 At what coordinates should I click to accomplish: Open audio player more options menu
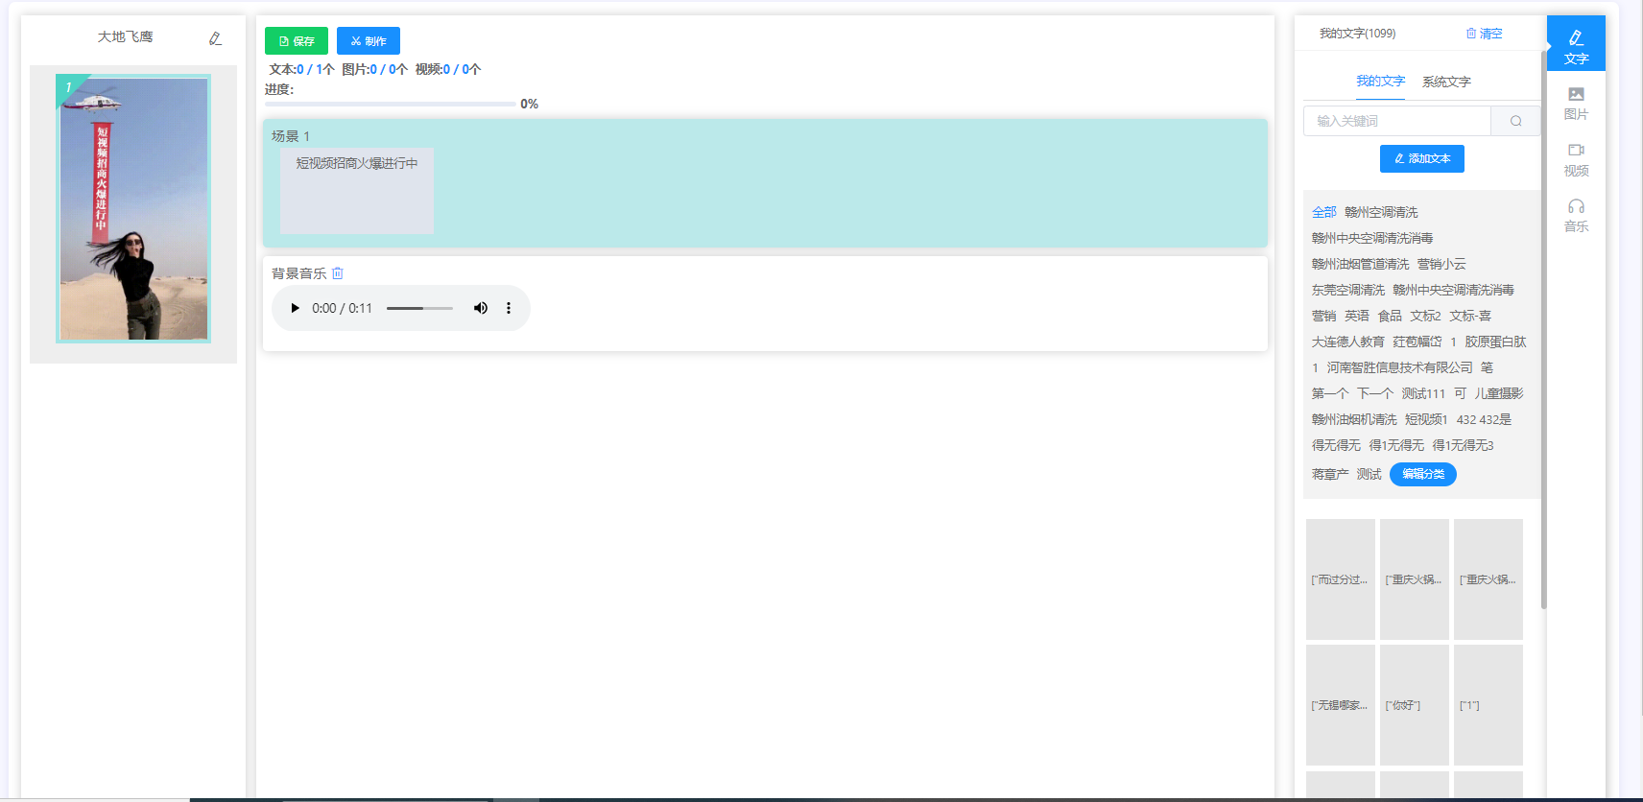509,308
